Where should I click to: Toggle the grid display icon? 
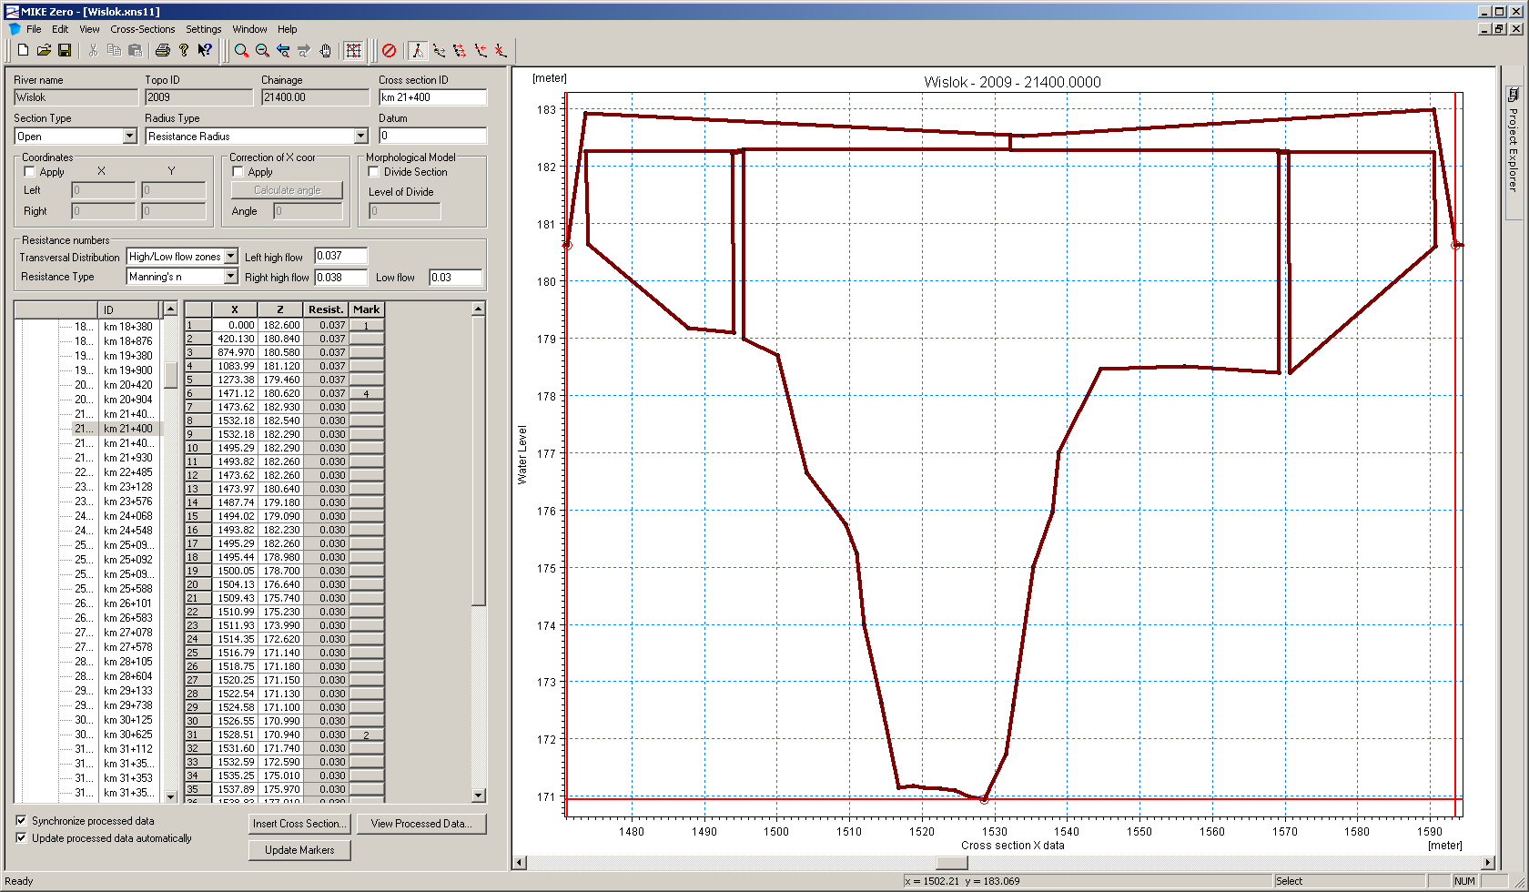coord(354,51)
